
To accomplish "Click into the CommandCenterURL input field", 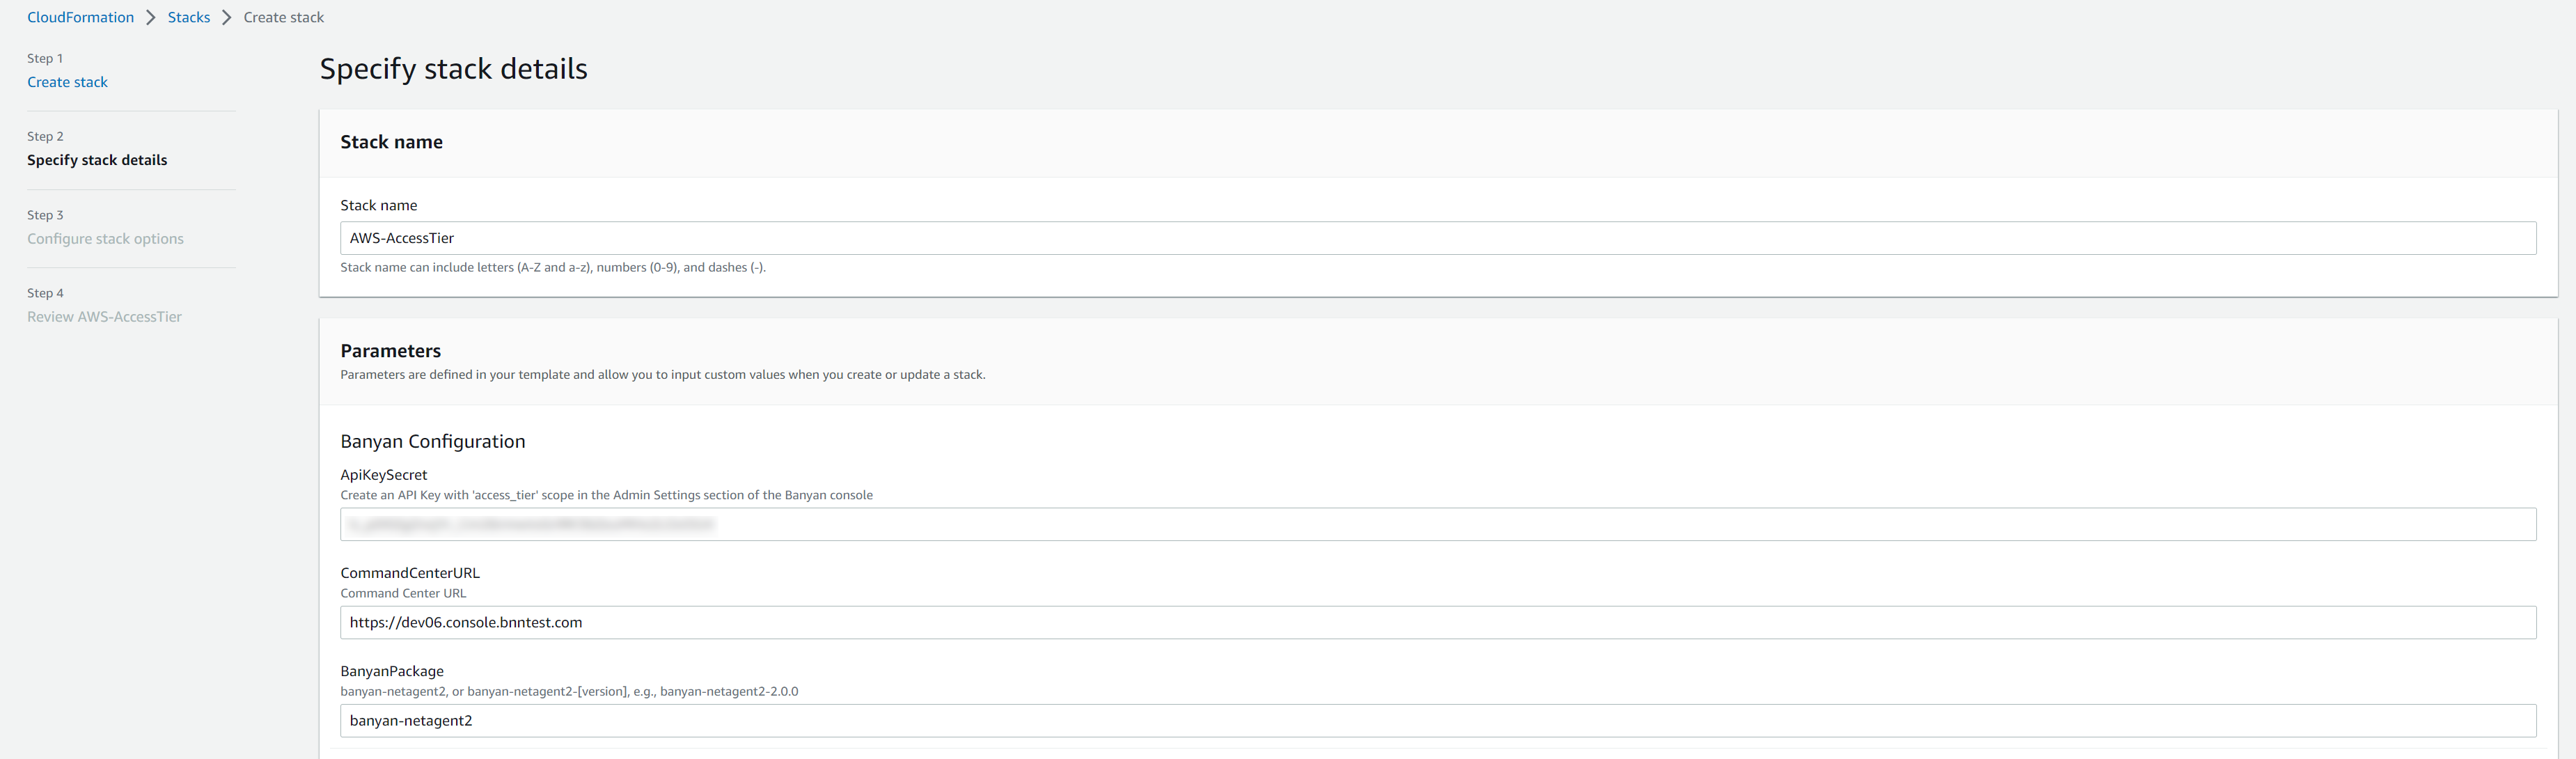I will pyautogui.click(x=1437, y=622).
